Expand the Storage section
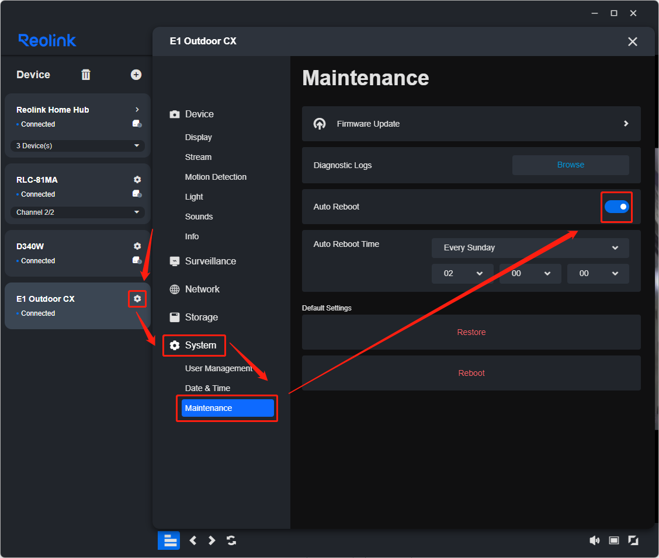The height and width of the screenshot is (558, 659). (194, 317)
